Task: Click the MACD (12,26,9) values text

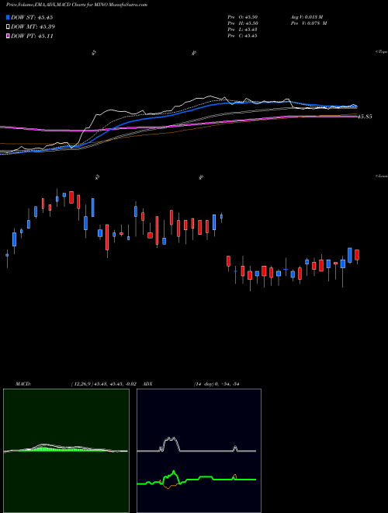Action: click(103, 384)
